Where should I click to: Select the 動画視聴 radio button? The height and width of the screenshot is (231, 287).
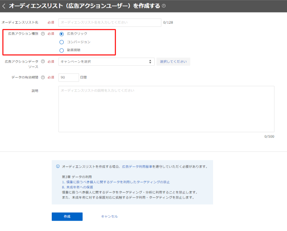pos(61,50)
